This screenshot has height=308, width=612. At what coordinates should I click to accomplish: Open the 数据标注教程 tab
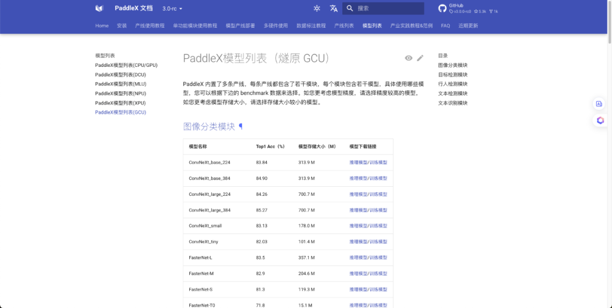[x=311, y=25]
